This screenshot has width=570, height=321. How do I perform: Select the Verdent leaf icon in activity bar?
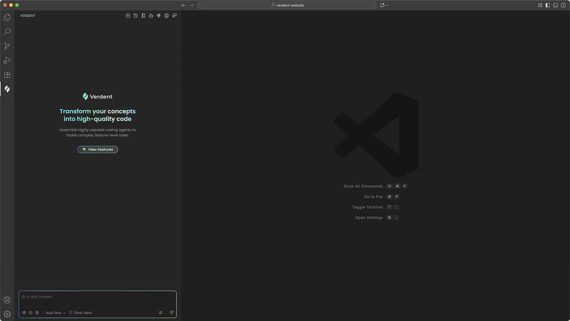click(x=7, y=89)
